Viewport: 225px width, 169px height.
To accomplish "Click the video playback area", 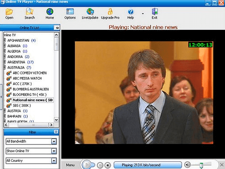I will 144,92.
